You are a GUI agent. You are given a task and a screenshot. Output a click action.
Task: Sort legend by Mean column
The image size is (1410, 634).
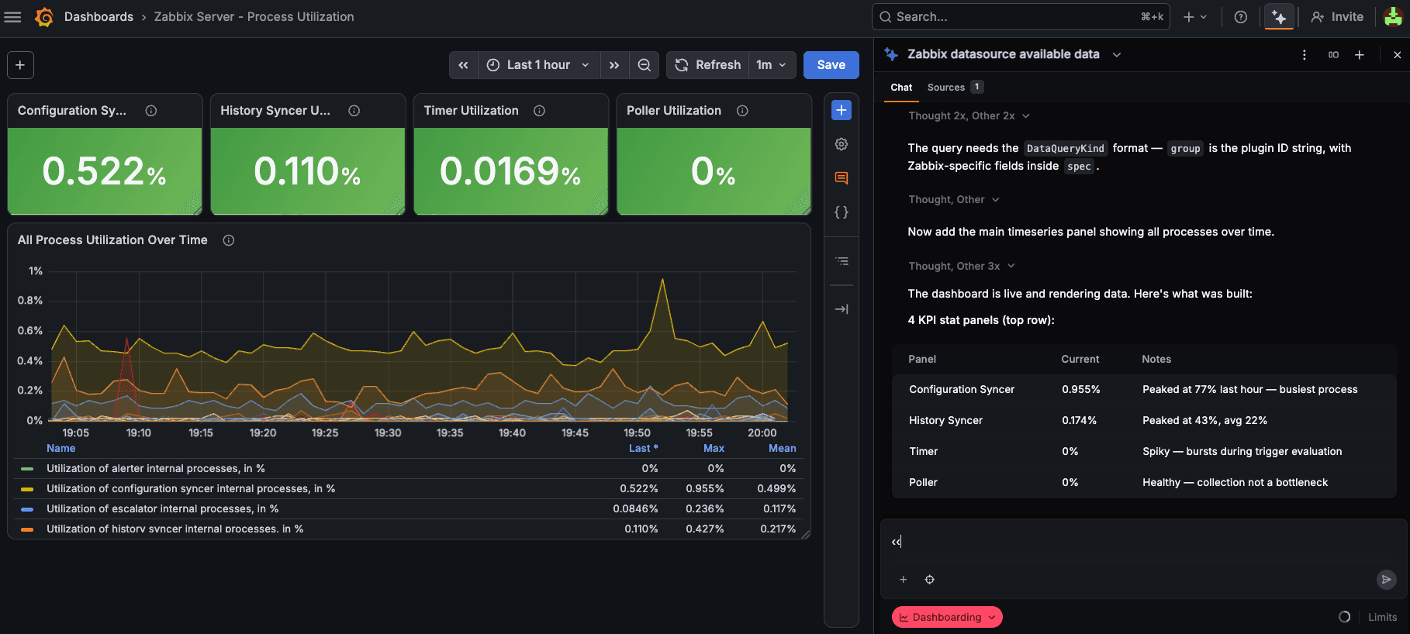point(782,449)
